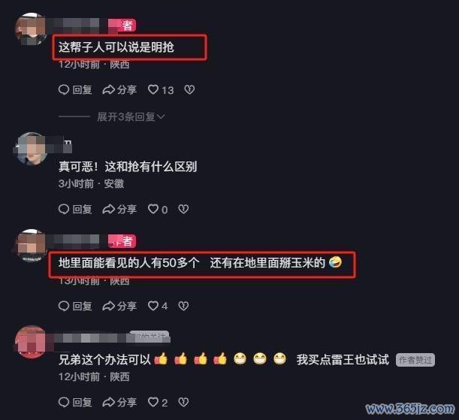Reply to the 兄弟这个办法可以 comment

[x=75, y=403]
